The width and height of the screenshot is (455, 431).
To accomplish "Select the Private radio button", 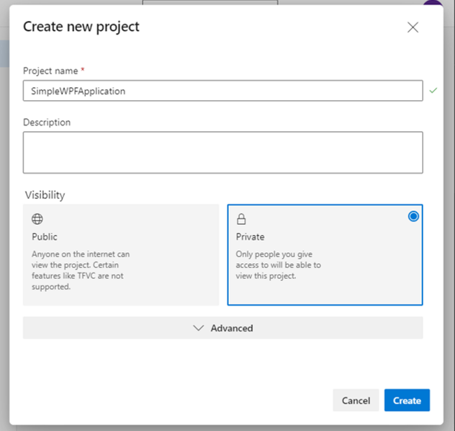I will (413, 216).
